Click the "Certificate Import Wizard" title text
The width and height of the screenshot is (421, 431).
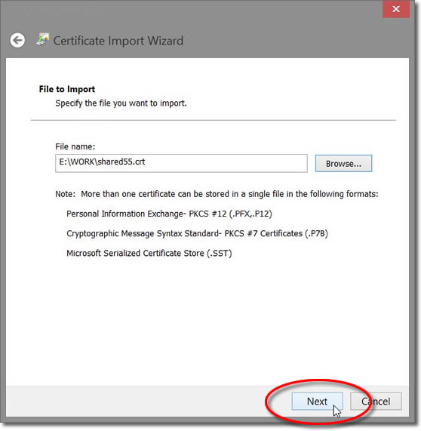118,41
